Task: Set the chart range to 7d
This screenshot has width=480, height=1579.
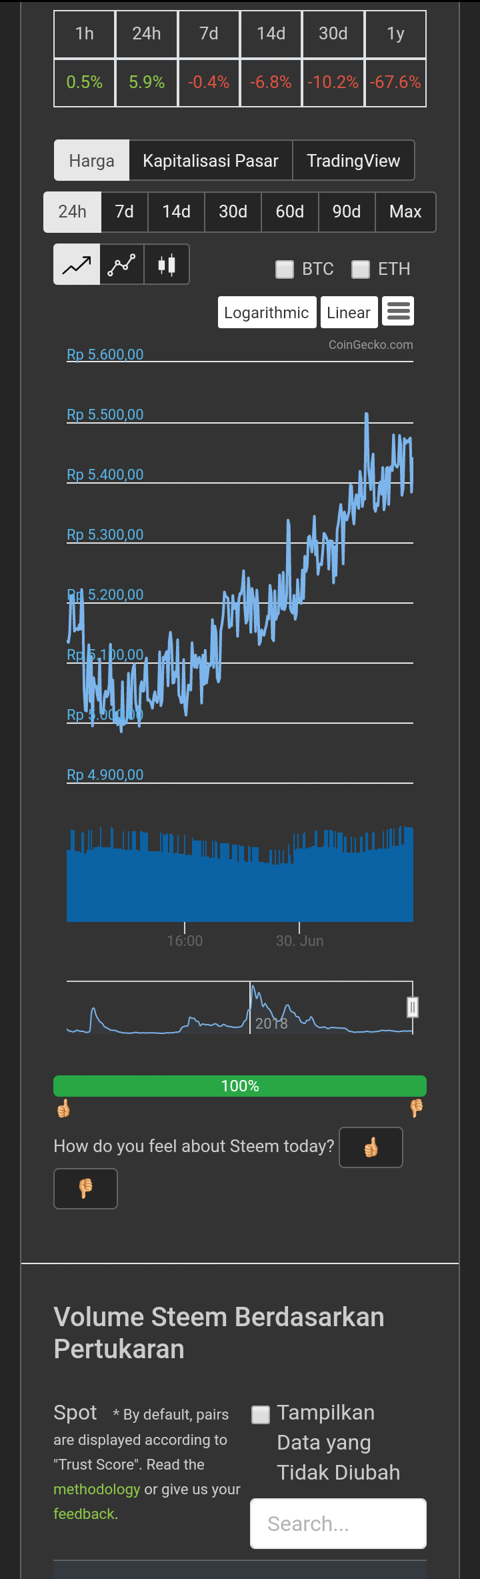Action: (x=124, y=212)
